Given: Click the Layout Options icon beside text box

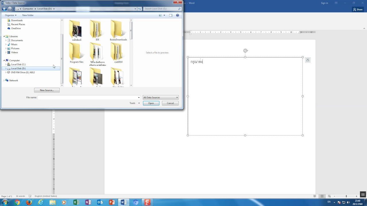Looking at the screenshot, I should 308,60.
